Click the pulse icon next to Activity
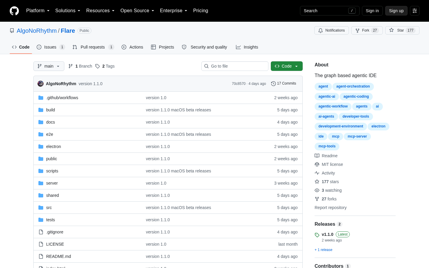 pos(317,173)
